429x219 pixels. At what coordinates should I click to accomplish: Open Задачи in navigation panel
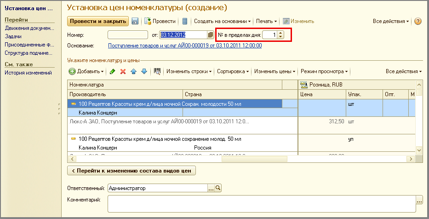(13, 36)
